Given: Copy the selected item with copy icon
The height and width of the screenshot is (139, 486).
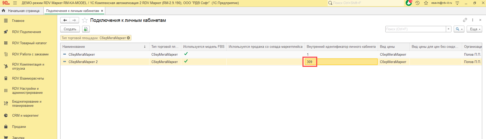Looking at the screenshot, I should tap(86, 29).
